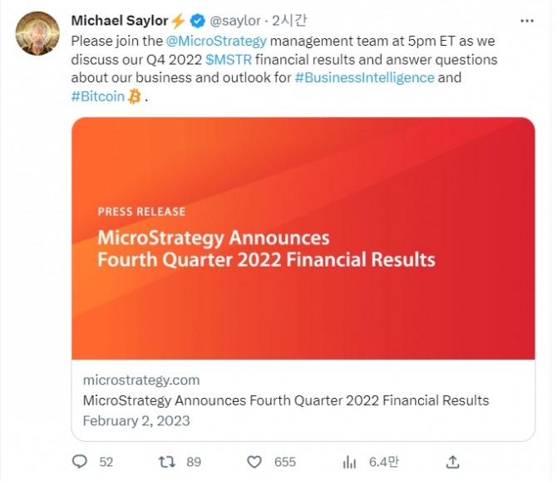
Task: Open the #BusinessIntelligence hashtag
Action: coord(364,77)
